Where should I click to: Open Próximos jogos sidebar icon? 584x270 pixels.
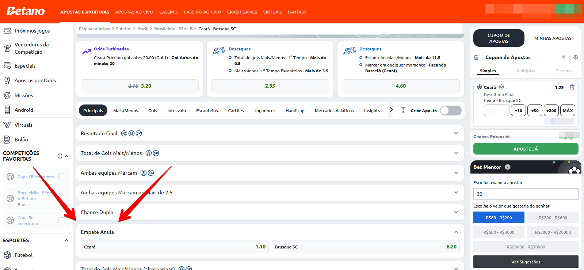click(x=7, y=31)
